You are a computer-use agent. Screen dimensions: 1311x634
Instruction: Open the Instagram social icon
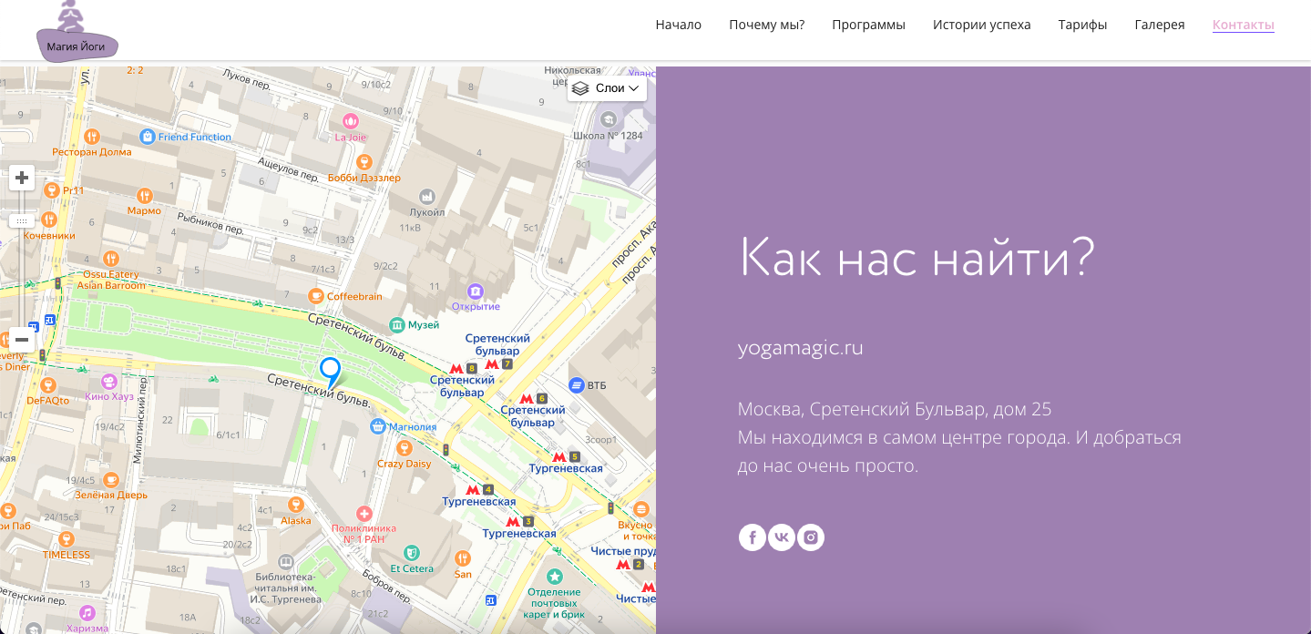click(811, 537)
